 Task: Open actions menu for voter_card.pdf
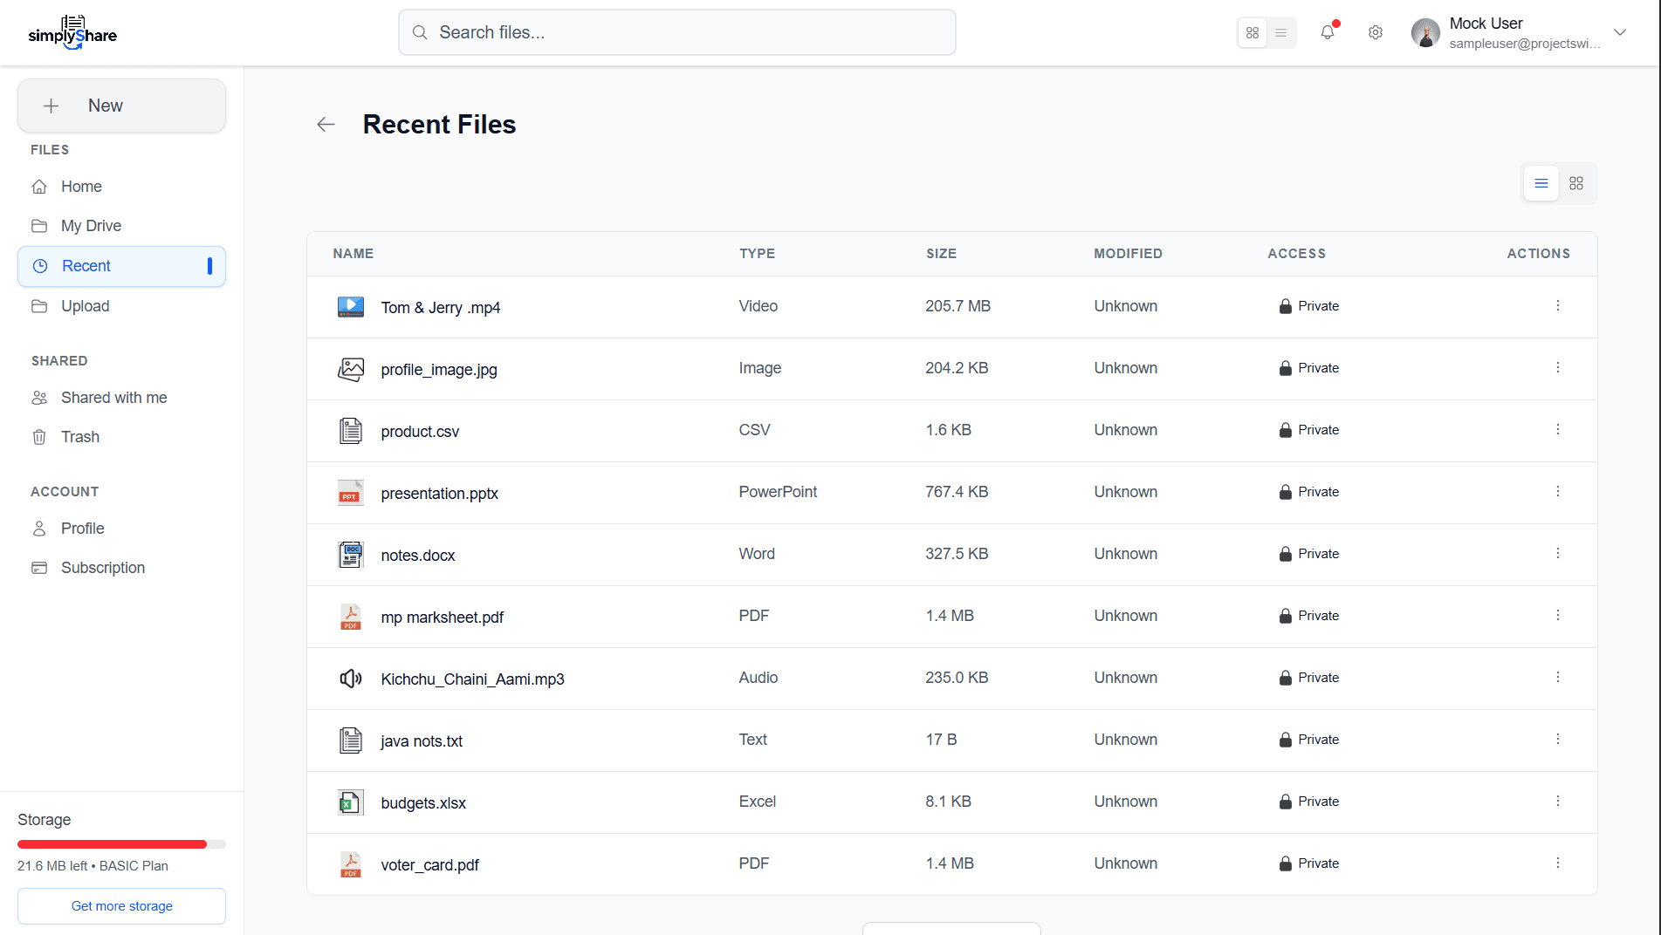1558,863
